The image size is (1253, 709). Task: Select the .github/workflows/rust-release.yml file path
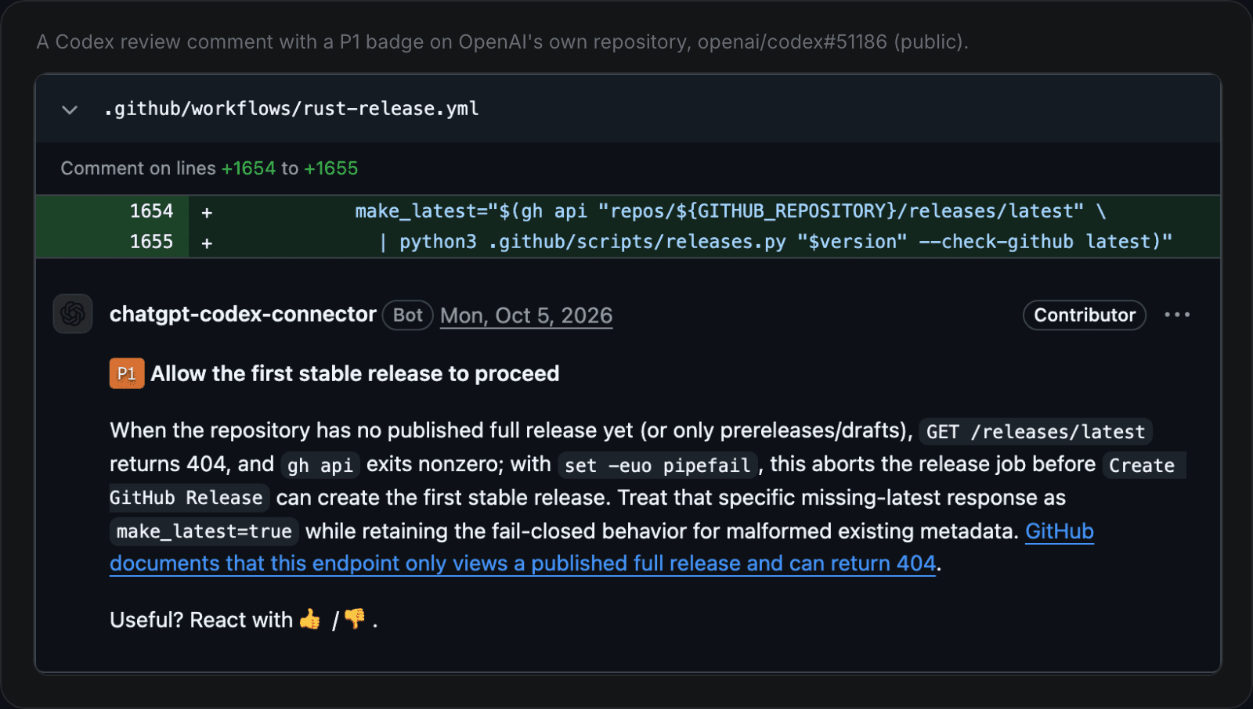[x=291, y=109]
